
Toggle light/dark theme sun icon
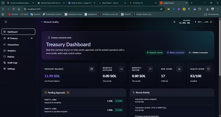coord(174,22)
